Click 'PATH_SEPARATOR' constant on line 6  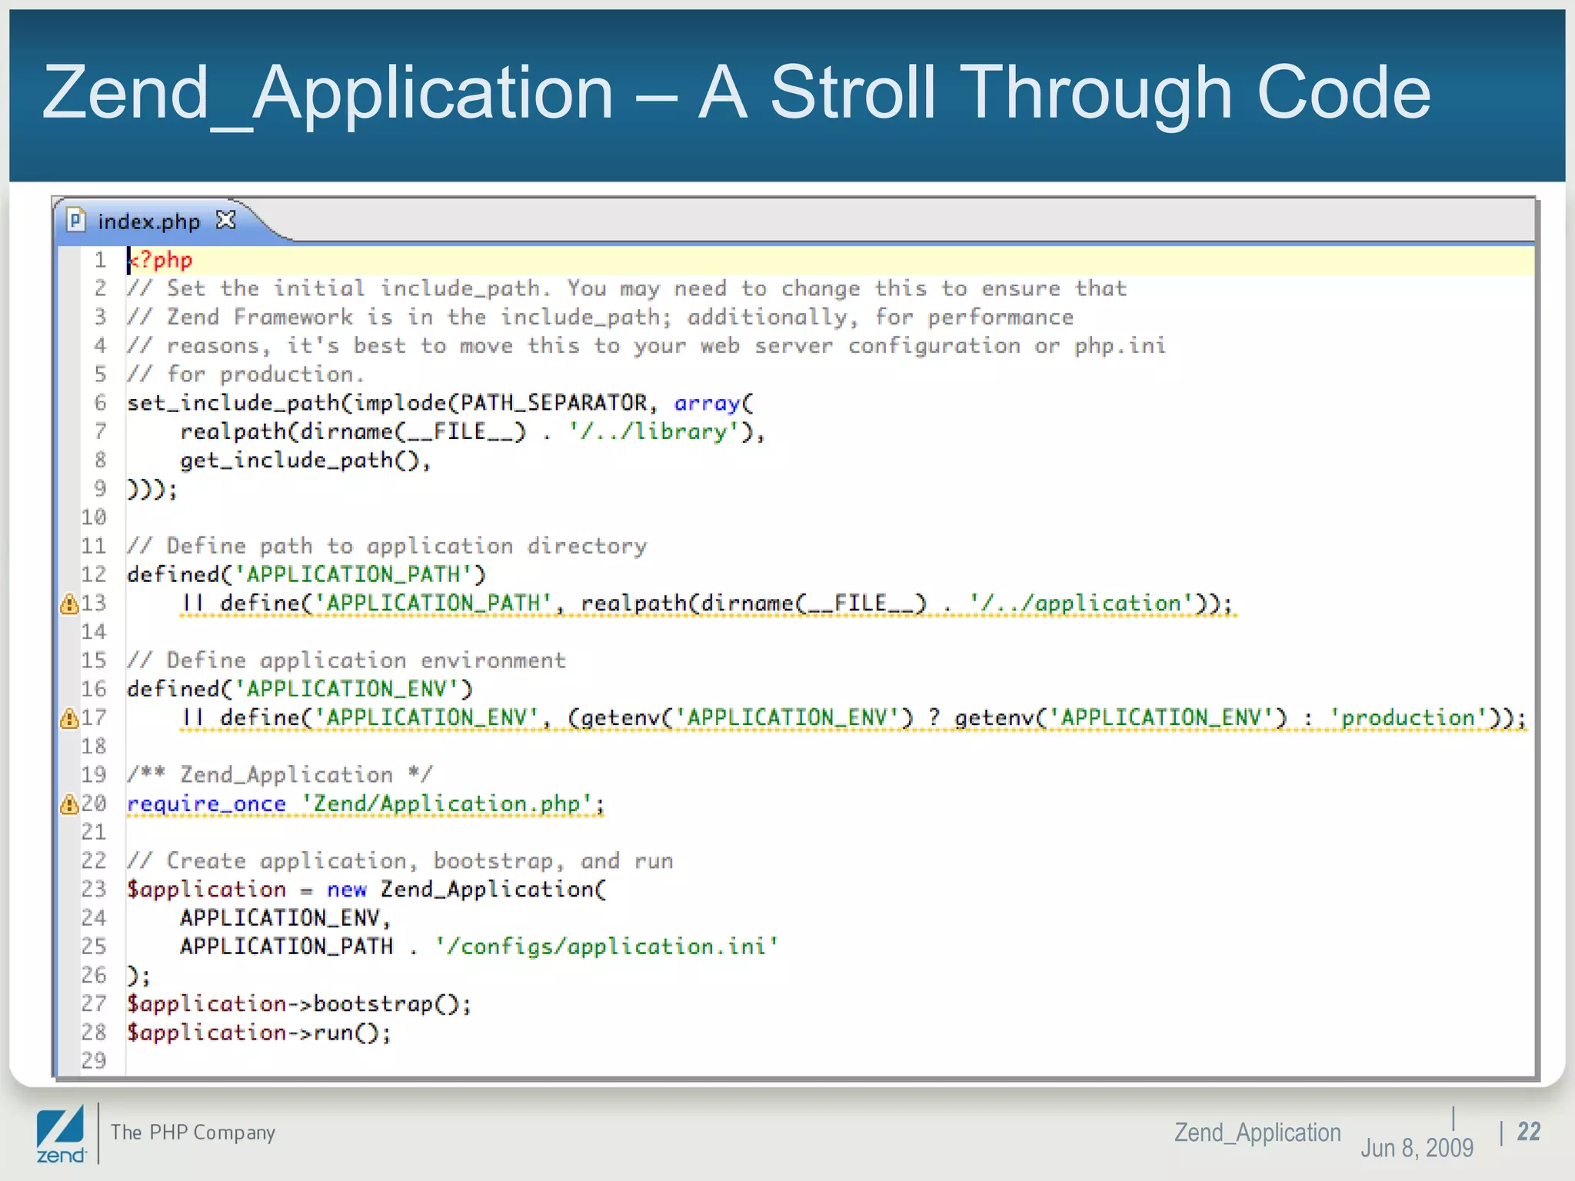click(554, 404)
